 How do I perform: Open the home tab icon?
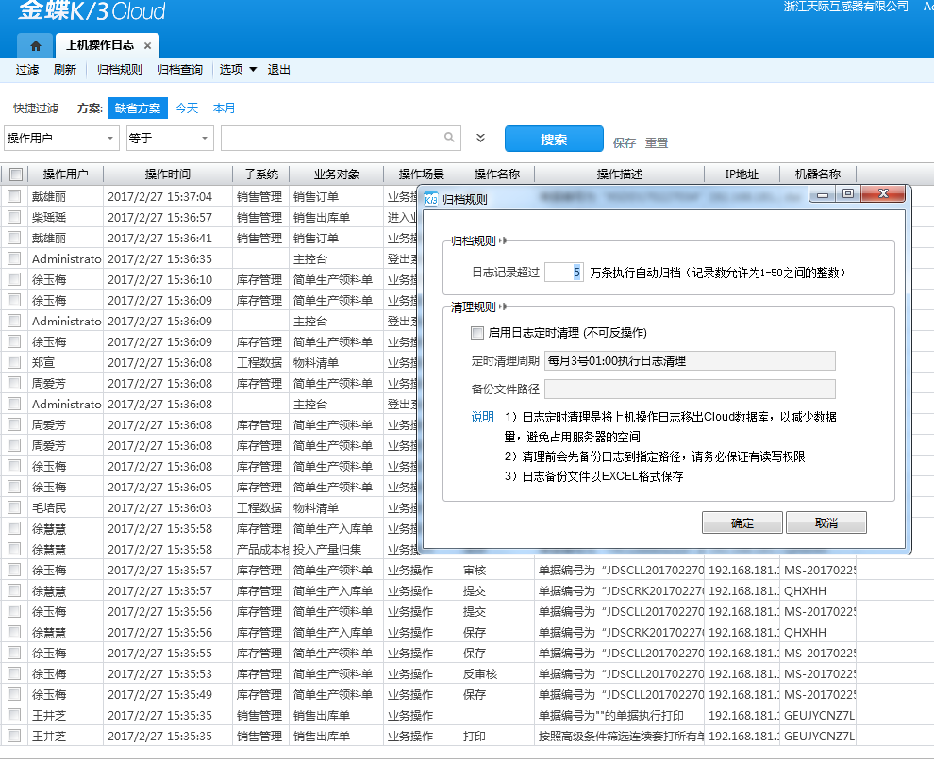tap(35, 45)
